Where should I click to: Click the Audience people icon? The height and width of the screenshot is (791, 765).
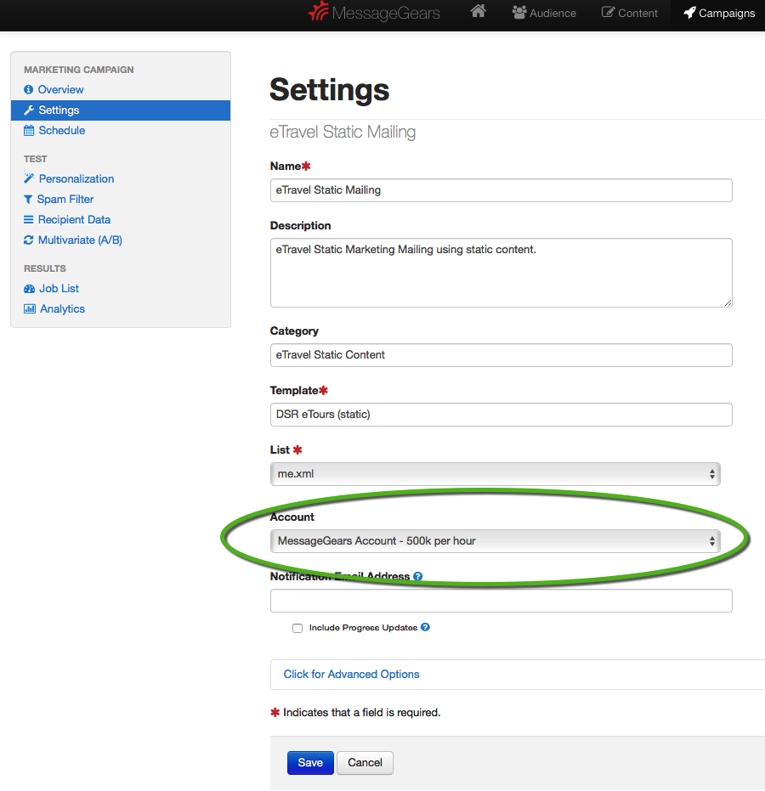519,13
